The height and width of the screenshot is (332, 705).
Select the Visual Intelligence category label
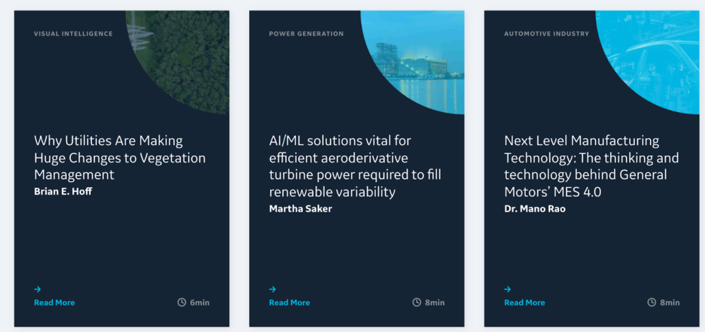[x=73, y=34]
